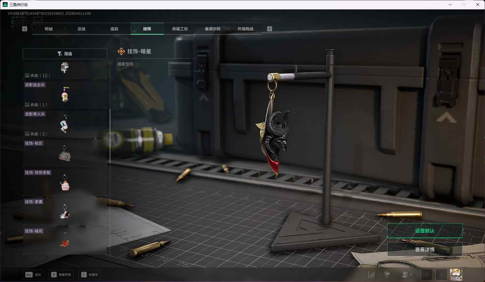This screenshot has width=485, height=282.
Task: Click the first empty squad slot plus
Action: pyautogui.click(x=427, y=274)
